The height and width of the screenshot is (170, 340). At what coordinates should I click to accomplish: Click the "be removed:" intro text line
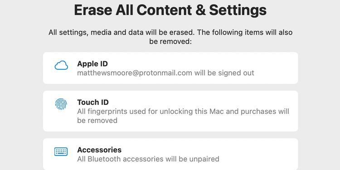170,41
